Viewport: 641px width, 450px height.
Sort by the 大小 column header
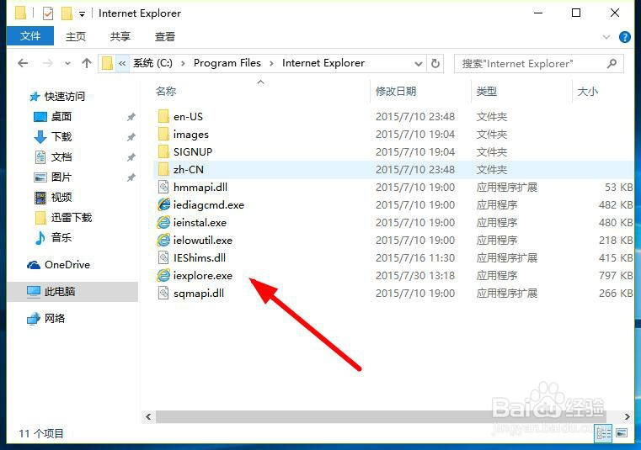(x=587, y=91)
